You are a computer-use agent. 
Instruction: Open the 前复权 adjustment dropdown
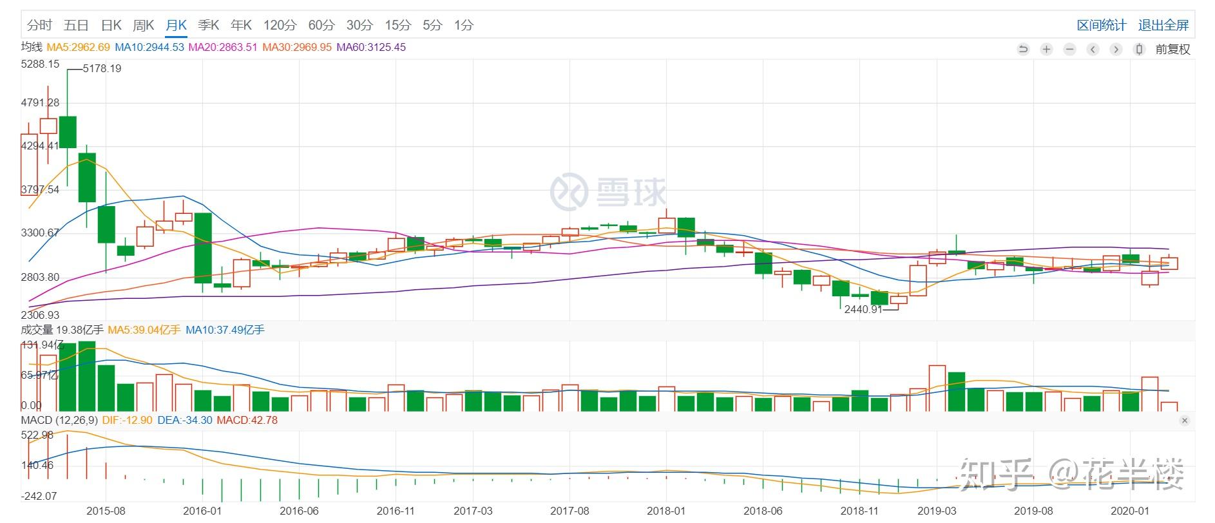coord(1172,49)
